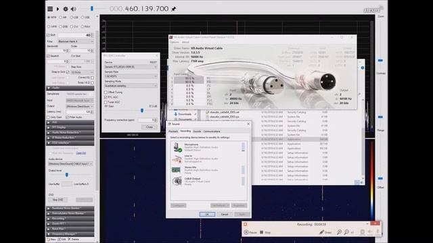Enable Offset Tuning checkbox
This screenshot has height=243, width=433.
(x=106, y=92)
